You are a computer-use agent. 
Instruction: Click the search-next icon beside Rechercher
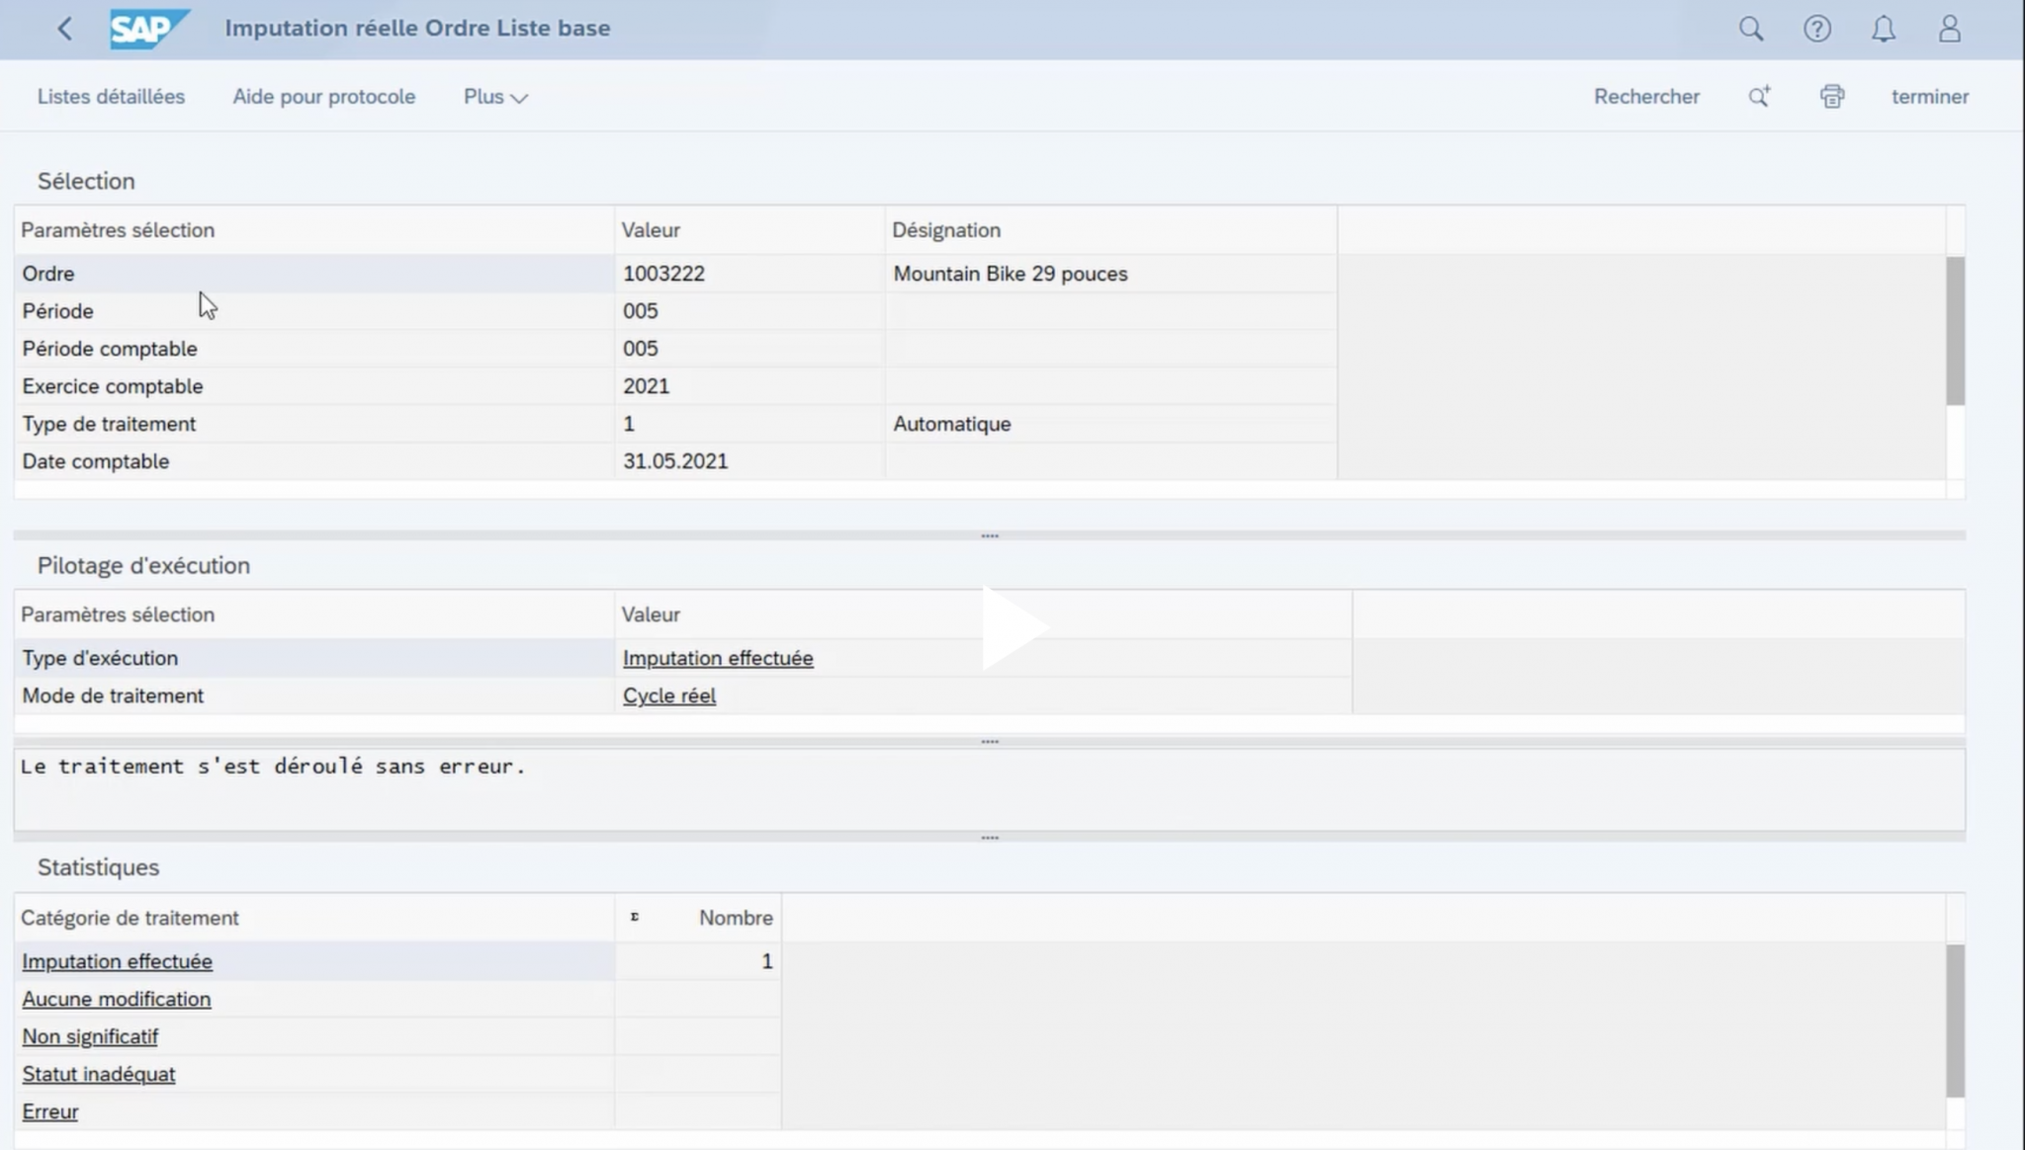1759,97
